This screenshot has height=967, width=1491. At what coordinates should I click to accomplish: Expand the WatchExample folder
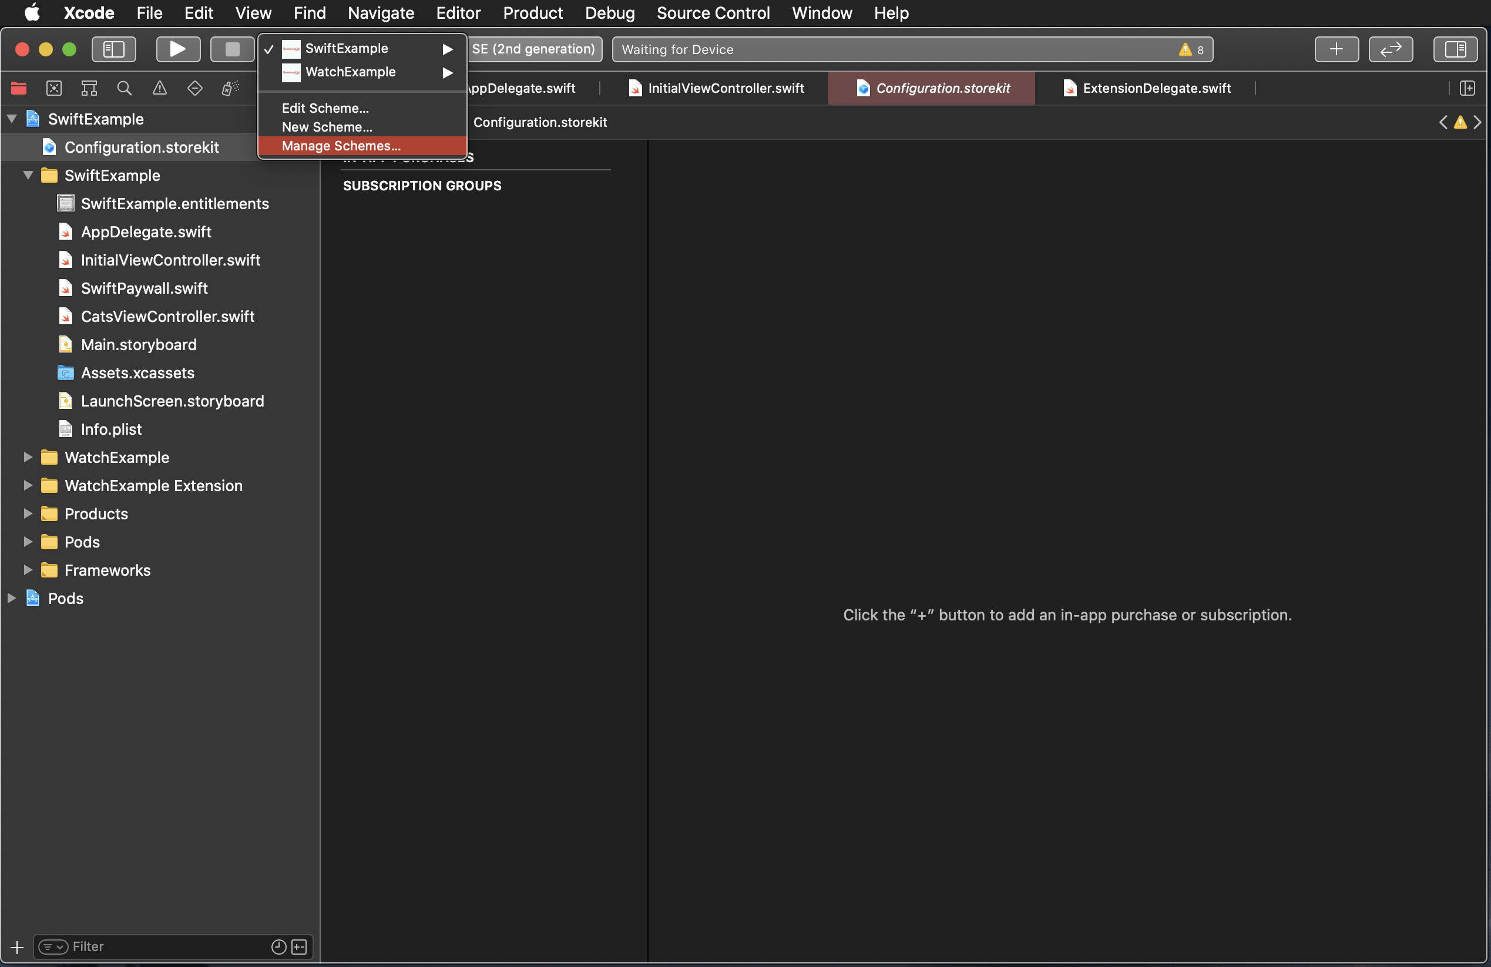28,457
